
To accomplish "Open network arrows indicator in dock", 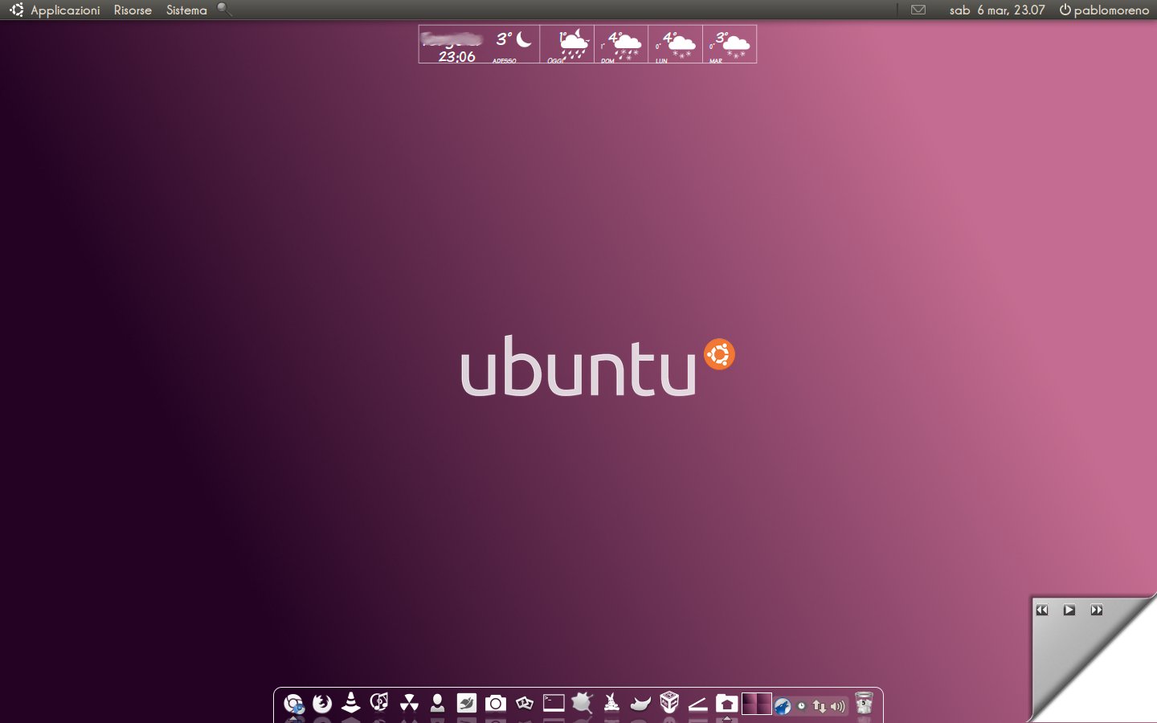I will tap(820, 706).
